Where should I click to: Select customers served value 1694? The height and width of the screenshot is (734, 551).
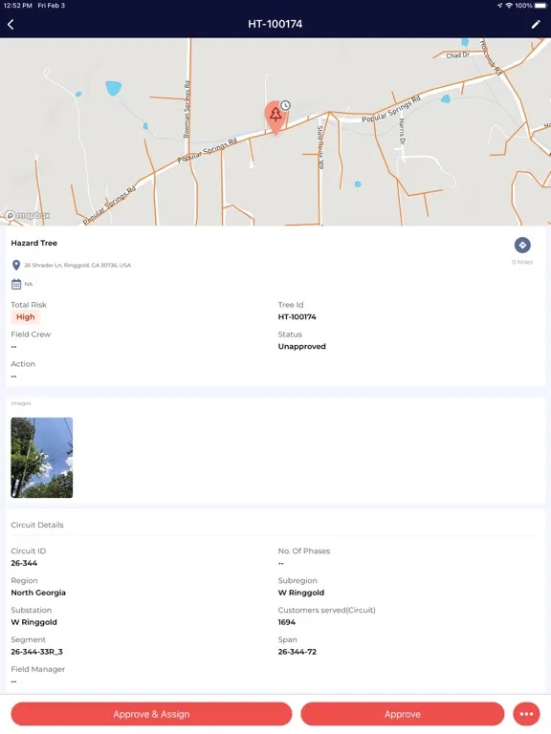point(287,622)
